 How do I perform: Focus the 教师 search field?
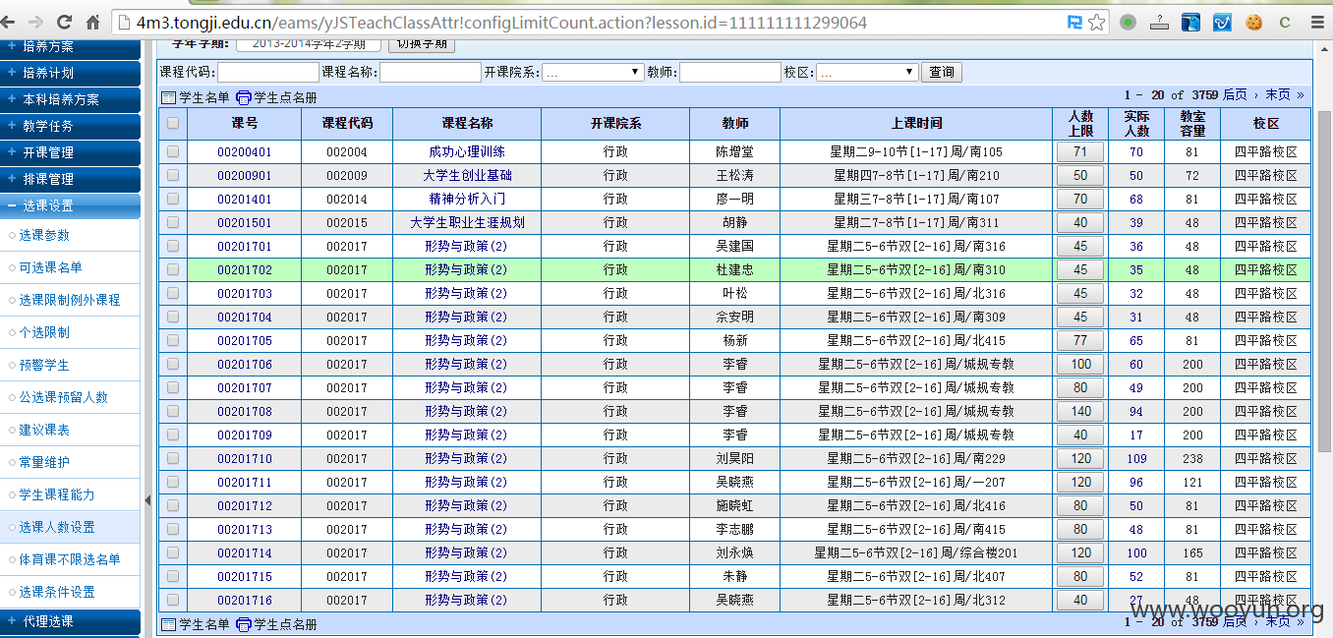pos(729,72)
